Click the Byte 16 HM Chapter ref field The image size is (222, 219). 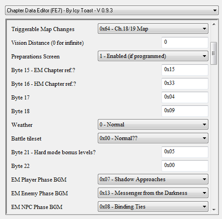coord(185,83)
